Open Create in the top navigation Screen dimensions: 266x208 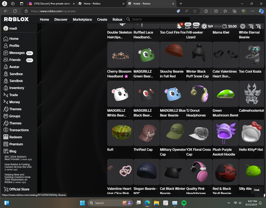pos(102,20)
